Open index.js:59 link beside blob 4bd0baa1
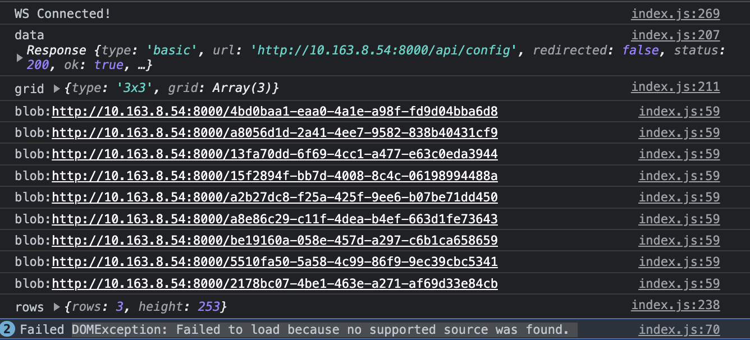 coord(679,112)
